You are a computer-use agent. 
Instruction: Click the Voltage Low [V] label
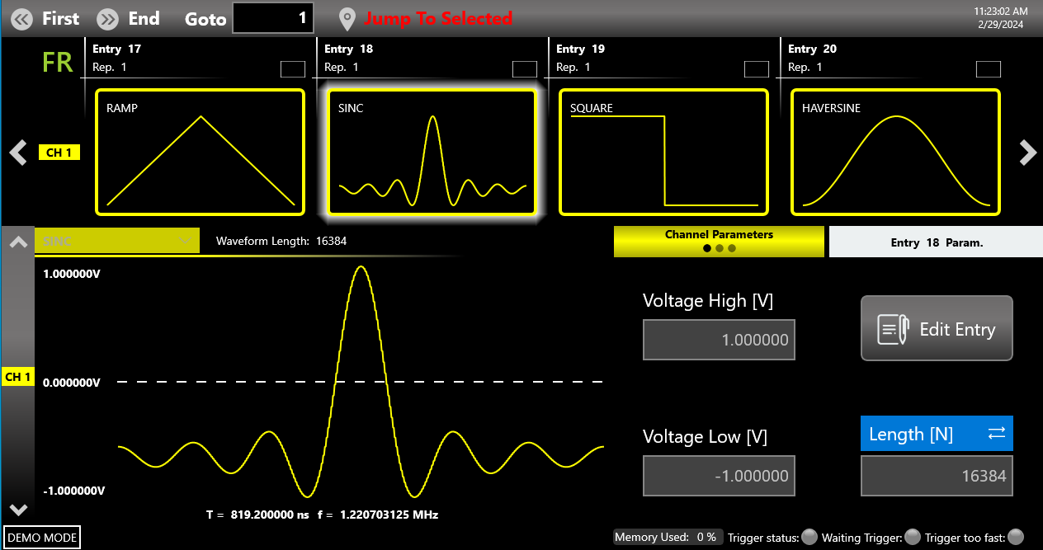pos(706,437)
